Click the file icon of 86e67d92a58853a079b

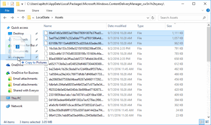46,33
